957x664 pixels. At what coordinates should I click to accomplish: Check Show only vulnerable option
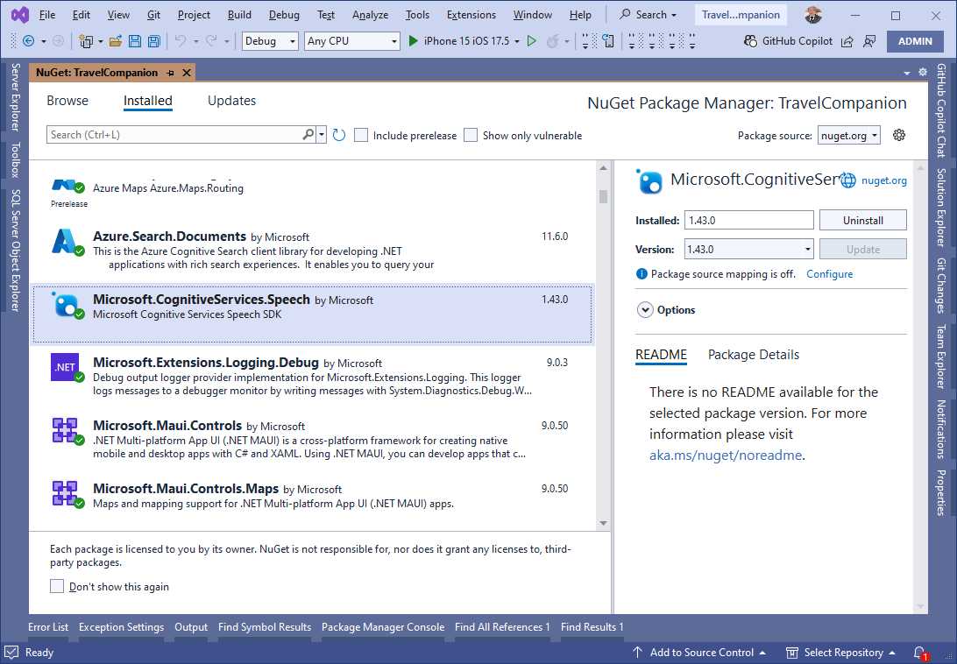click(471, 135)
